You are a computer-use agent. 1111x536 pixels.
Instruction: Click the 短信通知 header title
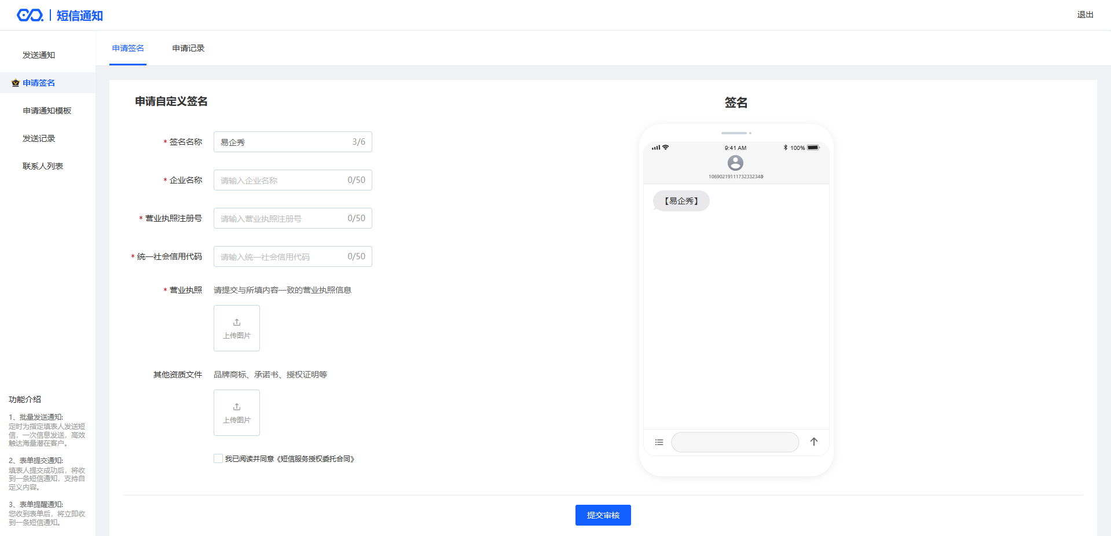coord(79,16)
